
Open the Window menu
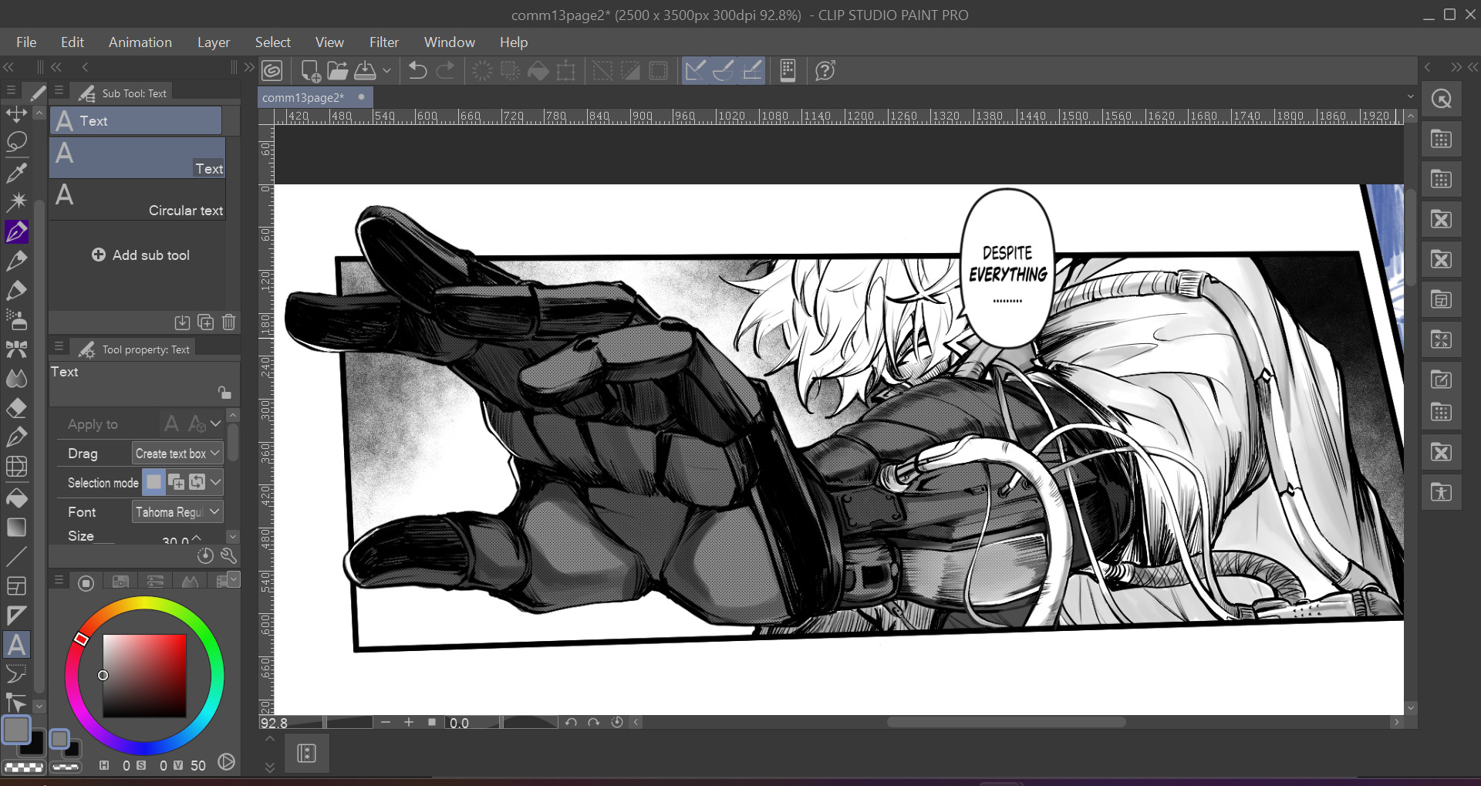(450, 42)
